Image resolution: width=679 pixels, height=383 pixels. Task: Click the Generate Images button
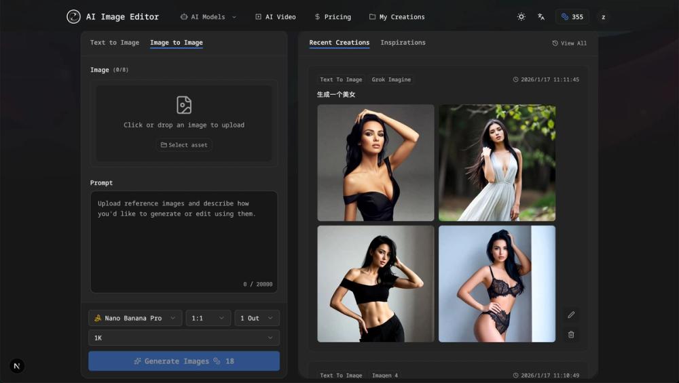point(184,361)
